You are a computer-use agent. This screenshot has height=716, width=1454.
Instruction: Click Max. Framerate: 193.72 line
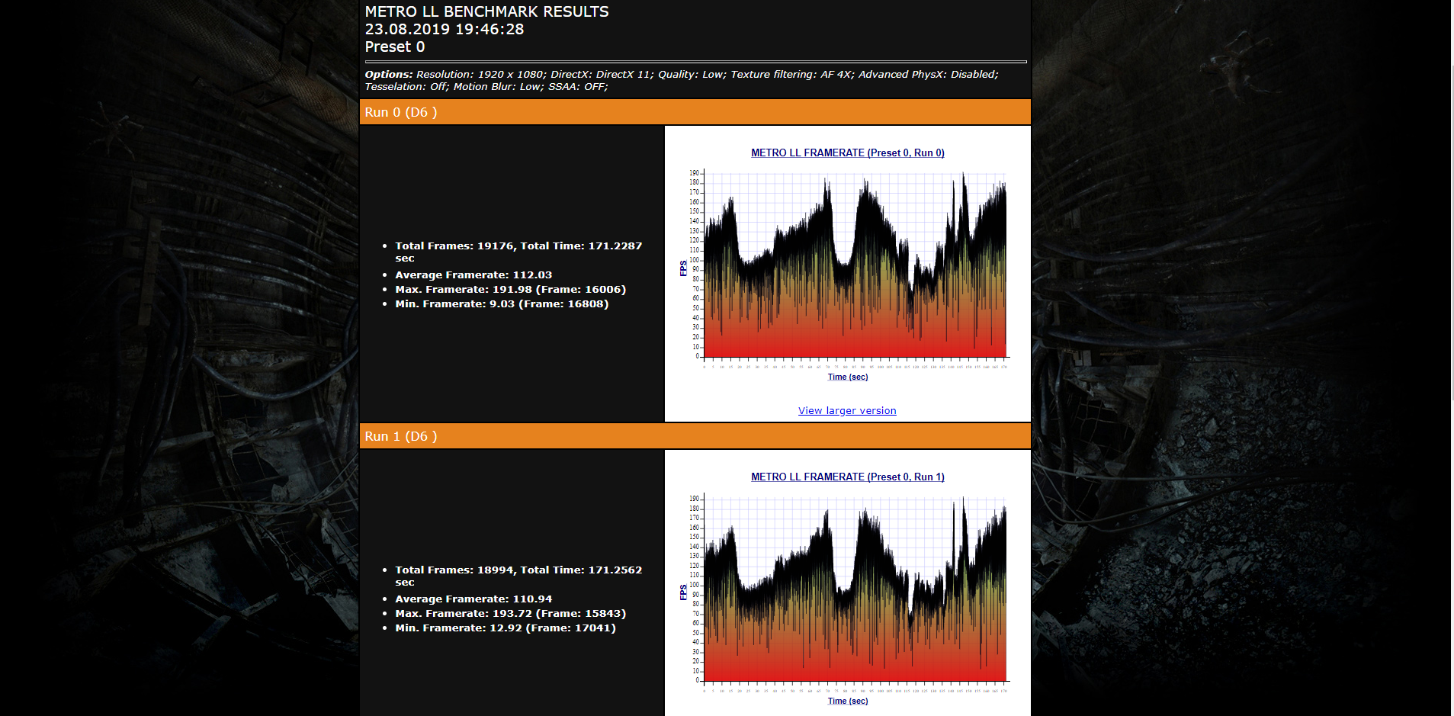[x=510, y=613]
